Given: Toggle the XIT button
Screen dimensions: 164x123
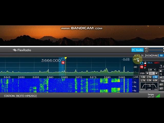Looking at the screenshot, I should point(161,89).
